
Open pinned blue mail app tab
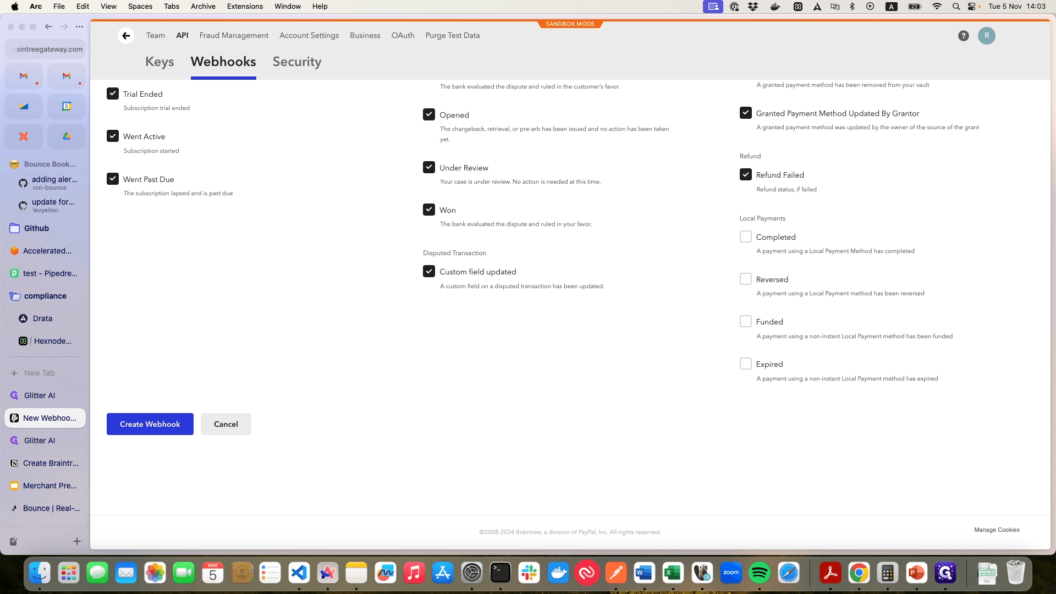point(24,106)
